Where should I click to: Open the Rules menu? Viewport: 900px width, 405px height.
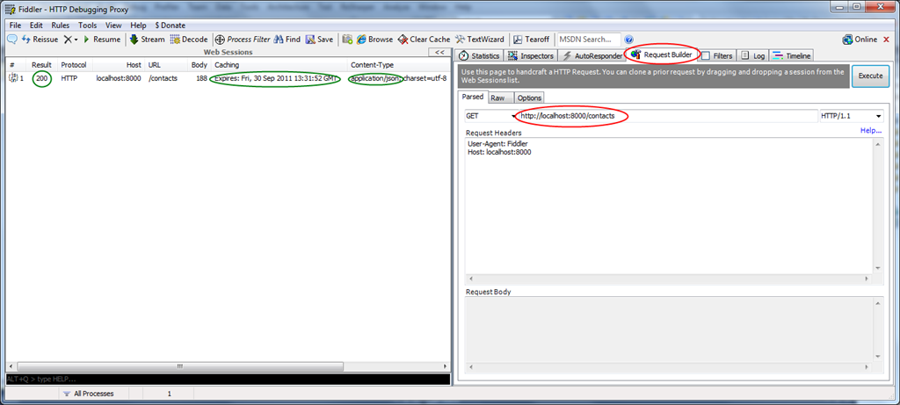tap(61, 25)
